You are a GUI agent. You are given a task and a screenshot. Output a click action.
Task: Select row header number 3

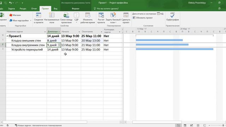3,49
